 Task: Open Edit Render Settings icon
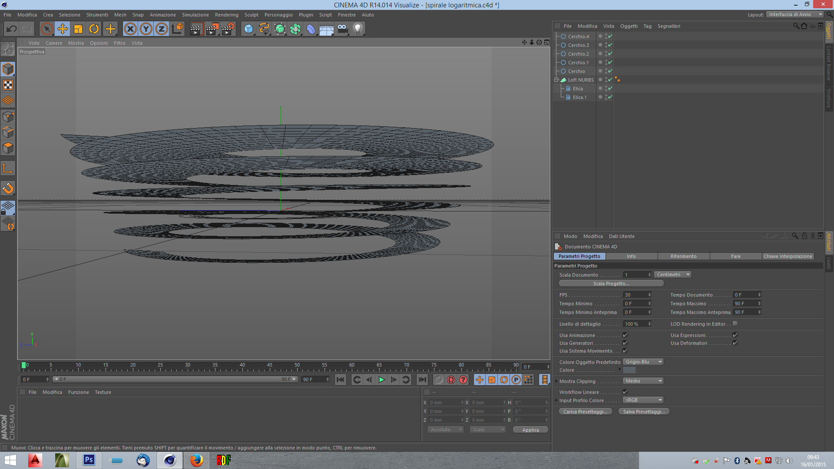(228, 29)
